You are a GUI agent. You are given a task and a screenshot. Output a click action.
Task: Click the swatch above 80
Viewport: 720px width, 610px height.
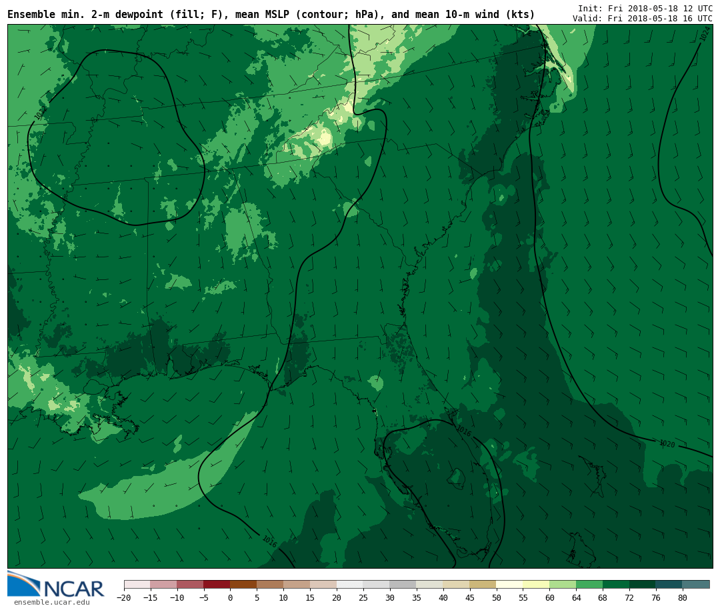click(x=696, y=584)
